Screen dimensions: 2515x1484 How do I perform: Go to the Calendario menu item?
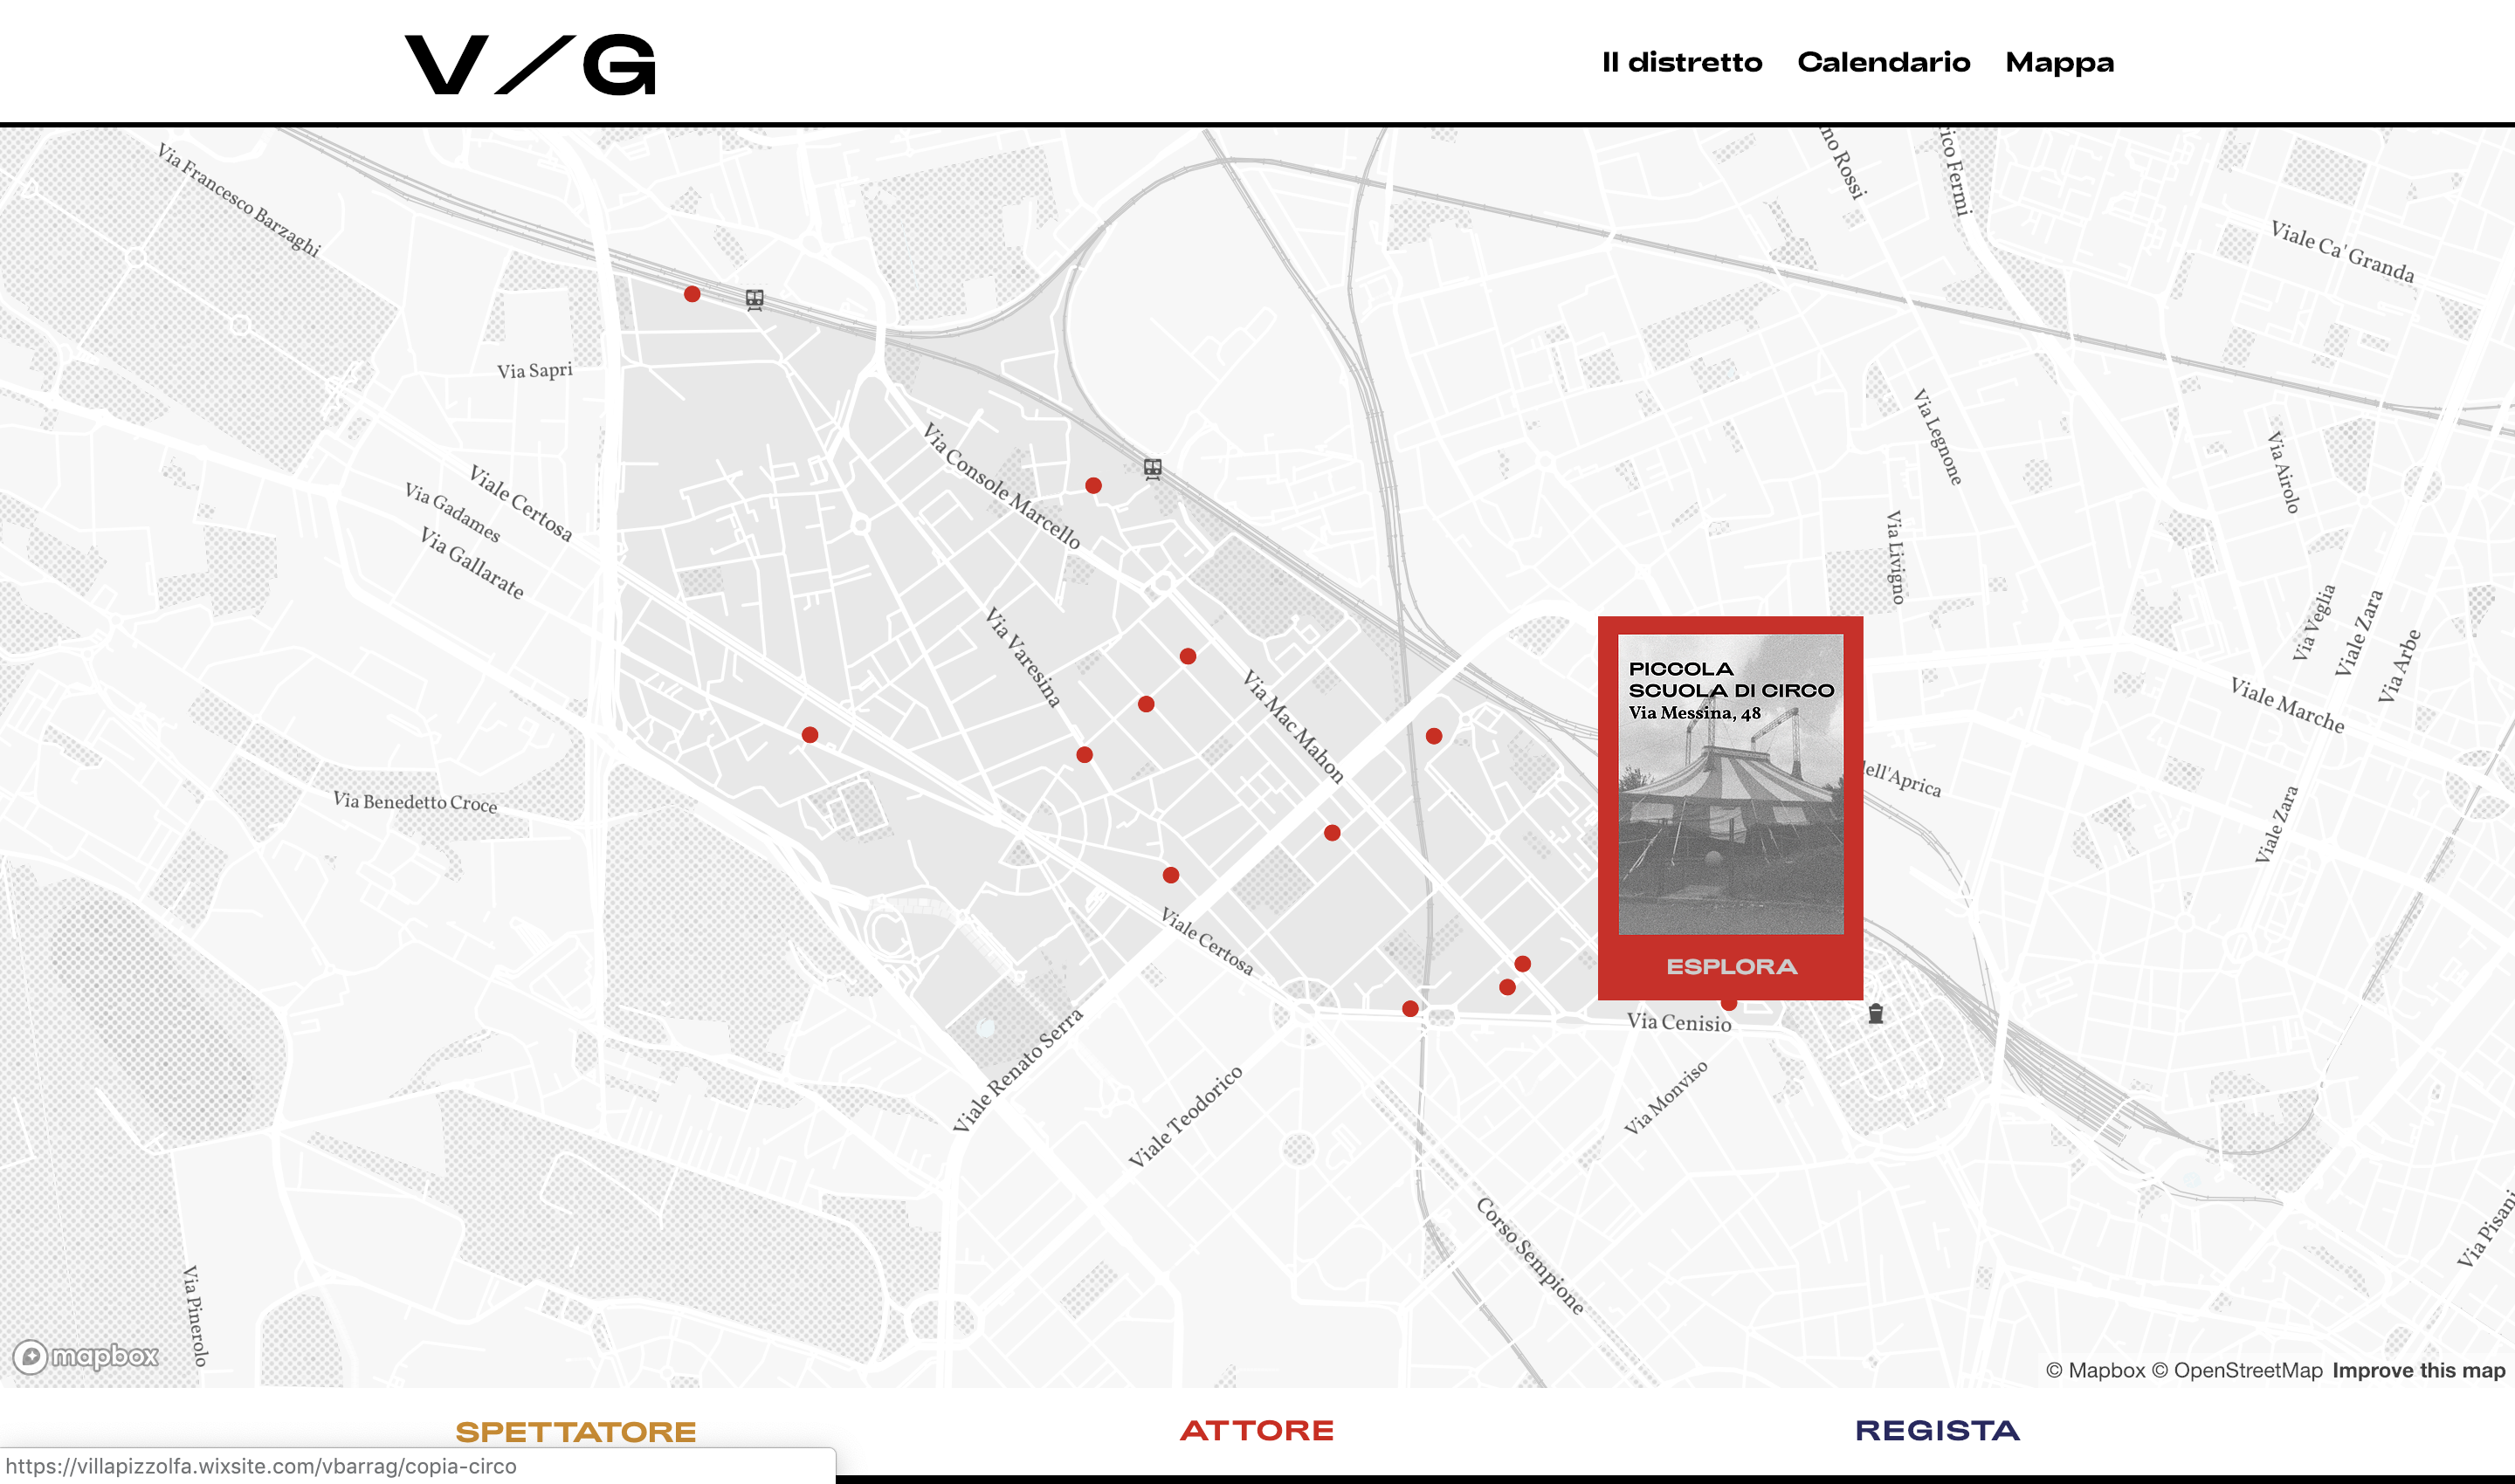[1884, 62]
